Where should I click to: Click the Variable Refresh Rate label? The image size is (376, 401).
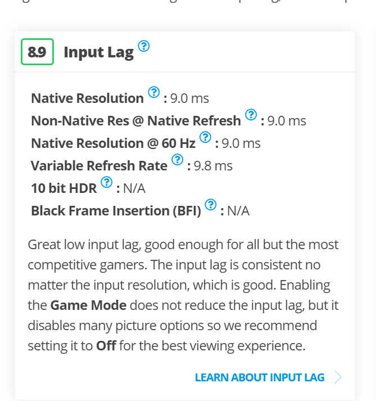(99, 166)
